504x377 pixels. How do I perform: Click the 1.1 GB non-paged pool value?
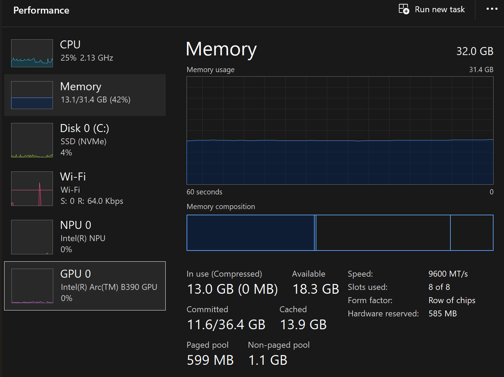(268, 360)
